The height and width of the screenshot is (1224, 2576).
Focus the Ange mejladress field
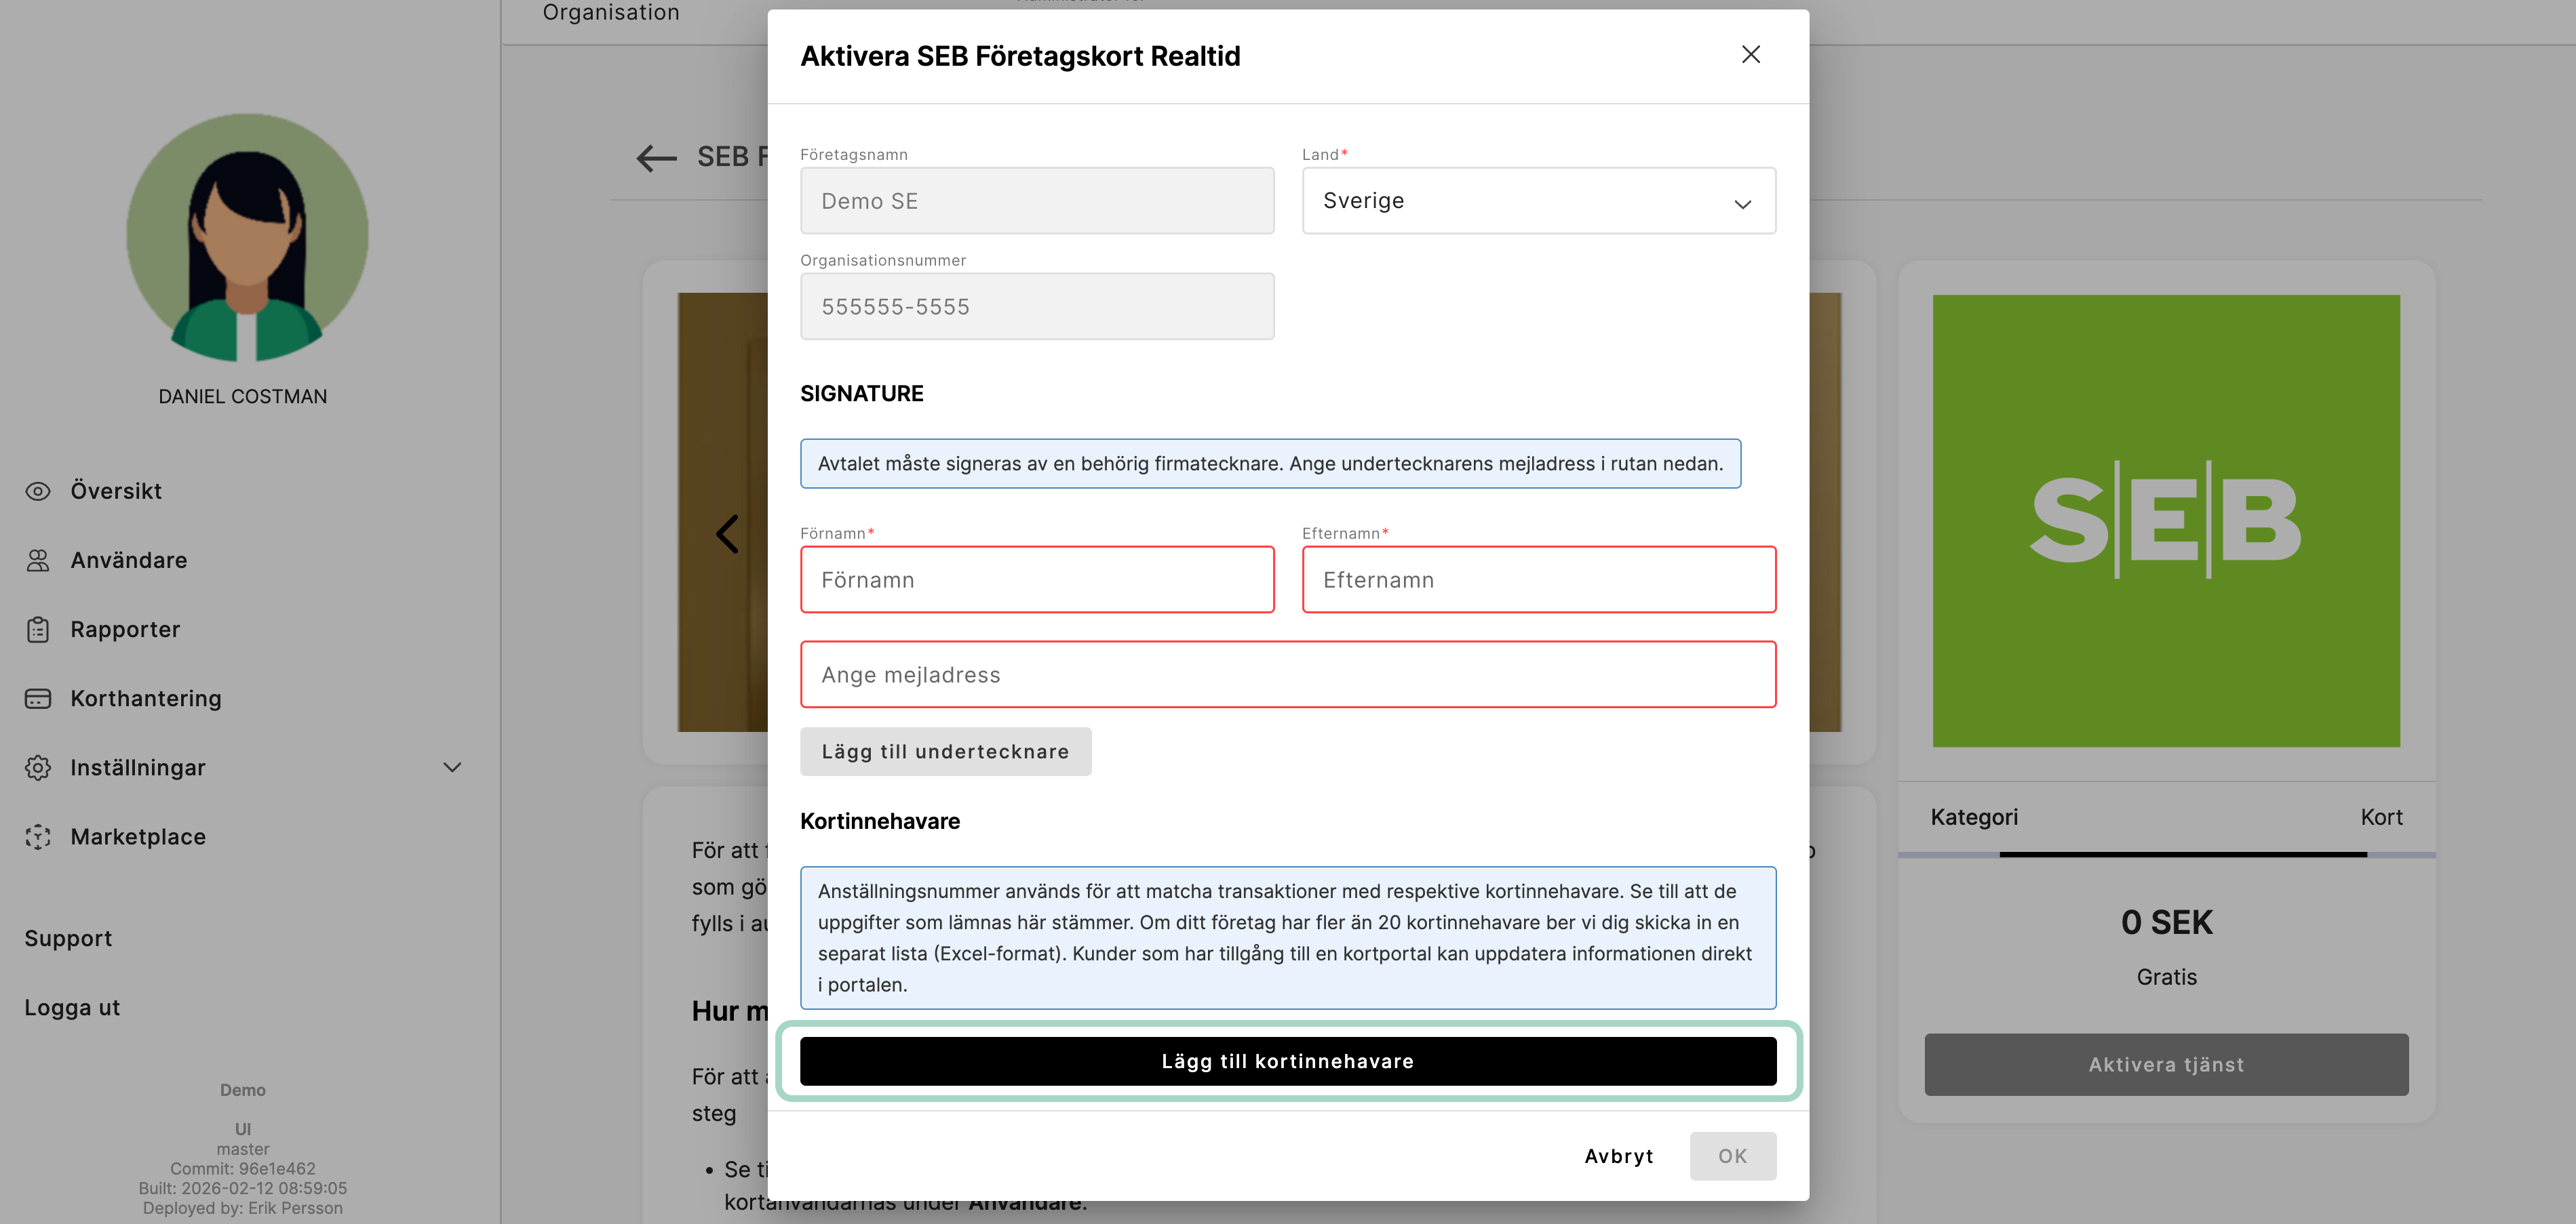pyautogui.click(x=1288, y=674)
